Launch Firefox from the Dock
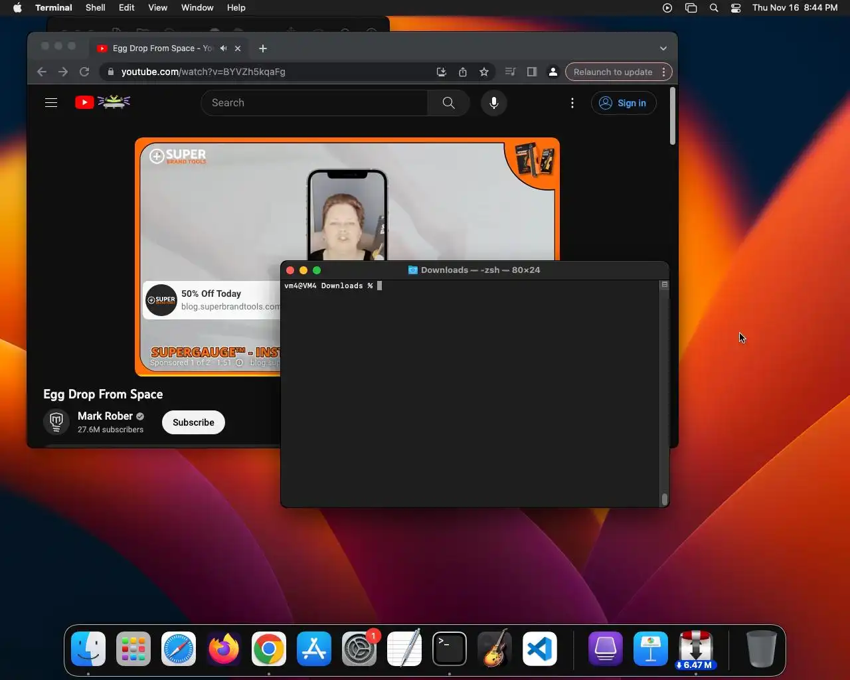 [x=224, y=649]
